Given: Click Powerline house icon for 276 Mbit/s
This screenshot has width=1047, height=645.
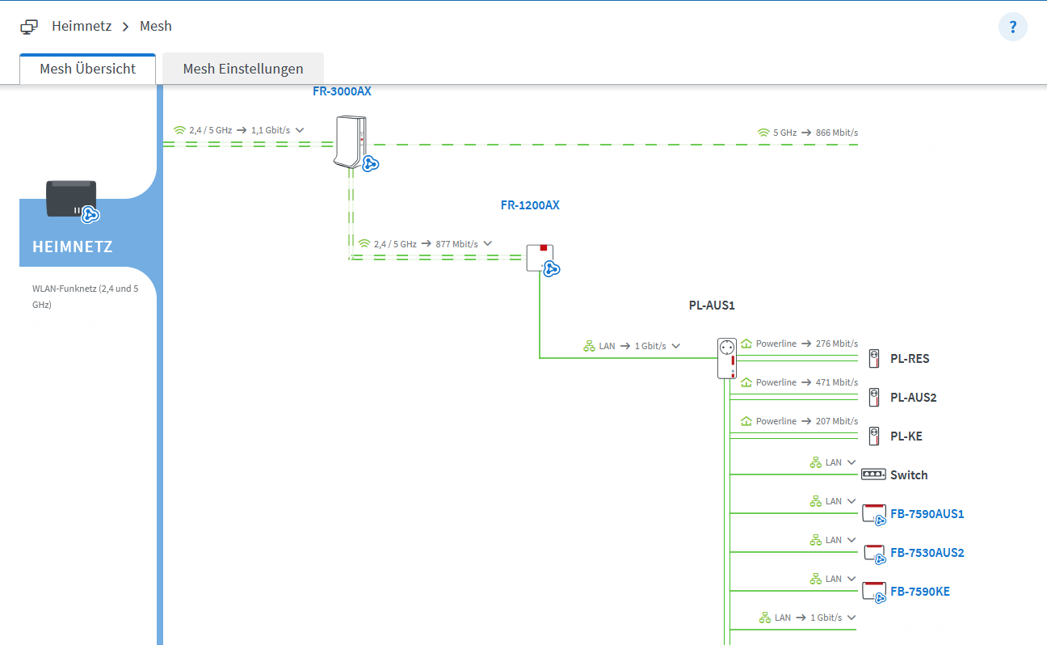Looking at the screenshot, I should coord(746,344).
